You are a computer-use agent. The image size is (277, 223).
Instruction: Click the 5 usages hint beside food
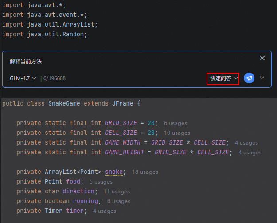[x=101, y=182]
